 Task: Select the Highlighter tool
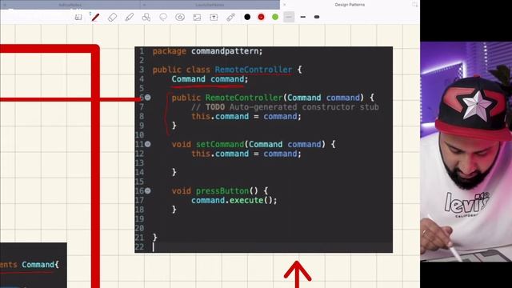click(x=130, y=18)
